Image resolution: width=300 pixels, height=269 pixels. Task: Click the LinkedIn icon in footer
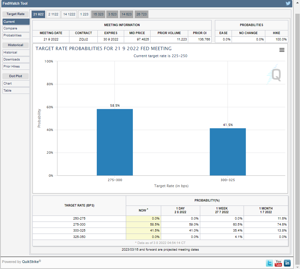(287, 263)
